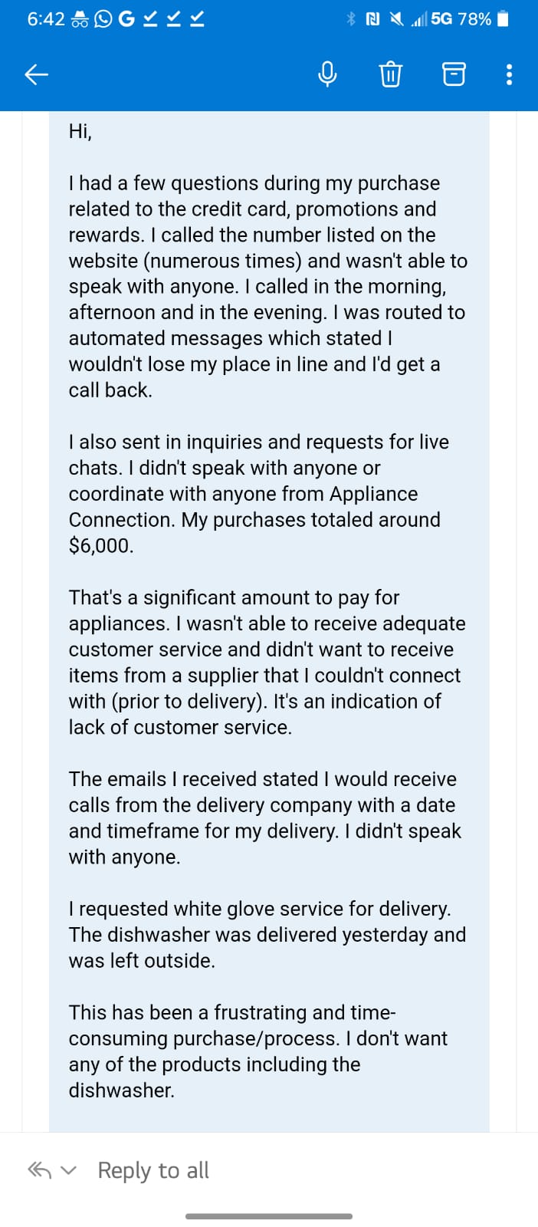Image resolution: width=538 pixels, height=1227 pixels.
Task: Tap the bottom home gesture bar
Action: click(269, 1216)
